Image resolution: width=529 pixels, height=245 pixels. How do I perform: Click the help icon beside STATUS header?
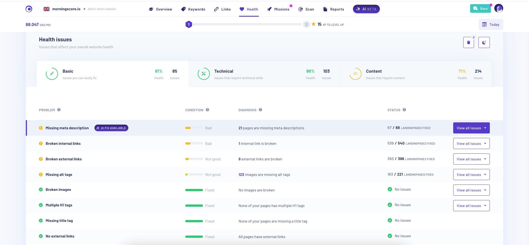point(404,110)
